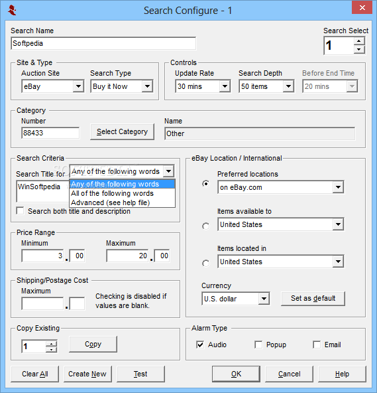Enable the Email alarm checkbox
Screen dimensions: 377x393
point(317,345)
